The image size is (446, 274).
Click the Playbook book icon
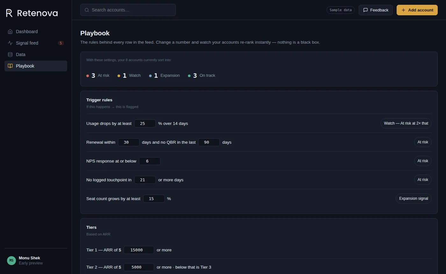pos(10,66)
